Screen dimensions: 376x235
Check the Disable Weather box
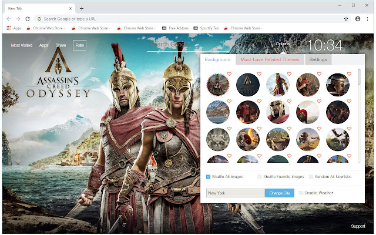pyautogui.click(x=301, y=193)
